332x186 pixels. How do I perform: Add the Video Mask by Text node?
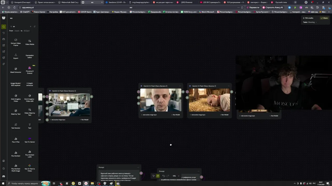click(30, 112)
